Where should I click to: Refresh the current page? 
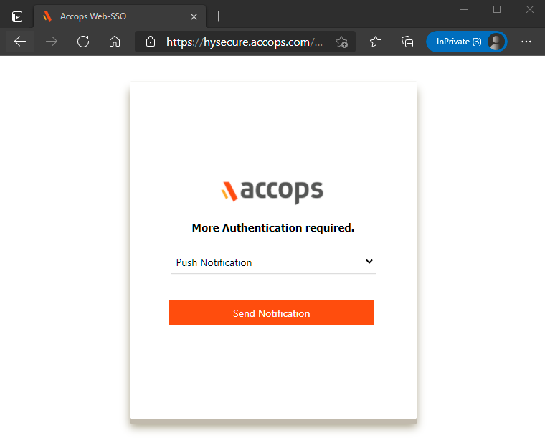(x=83, y=42)
